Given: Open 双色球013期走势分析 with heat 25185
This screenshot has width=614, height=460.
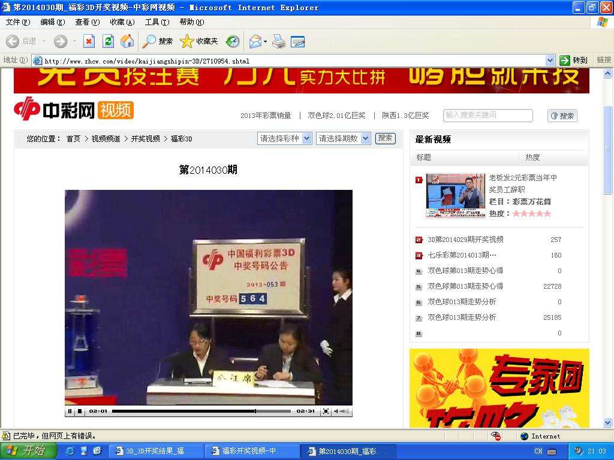Looking at the screenshot, I should click(462, 317).
